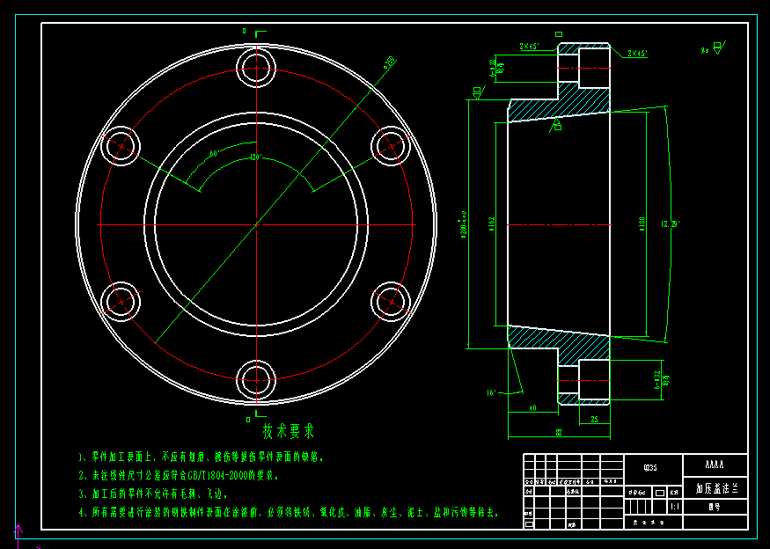Select the roughness symbol under the tapered bore
770x549 pixels.
coord(555,126)
